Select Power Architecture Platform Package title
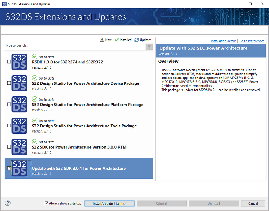Image resolution: width=269 pixels, height=211 pixels. pos(88,105)
